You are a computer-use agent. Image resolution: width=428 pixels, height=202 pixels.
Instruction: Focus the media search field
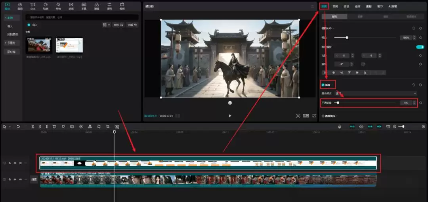(82, 17)
